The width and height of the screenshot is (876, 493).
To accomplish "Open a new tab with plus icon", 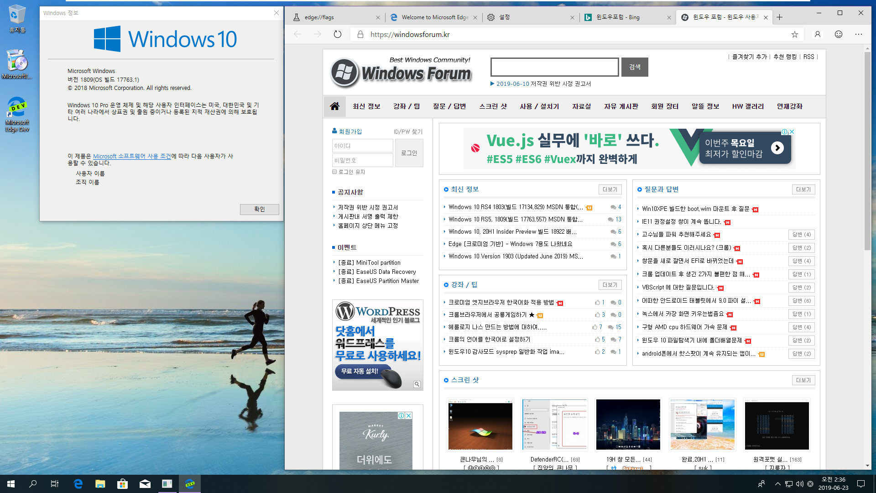I will click(x=780, y=17).
